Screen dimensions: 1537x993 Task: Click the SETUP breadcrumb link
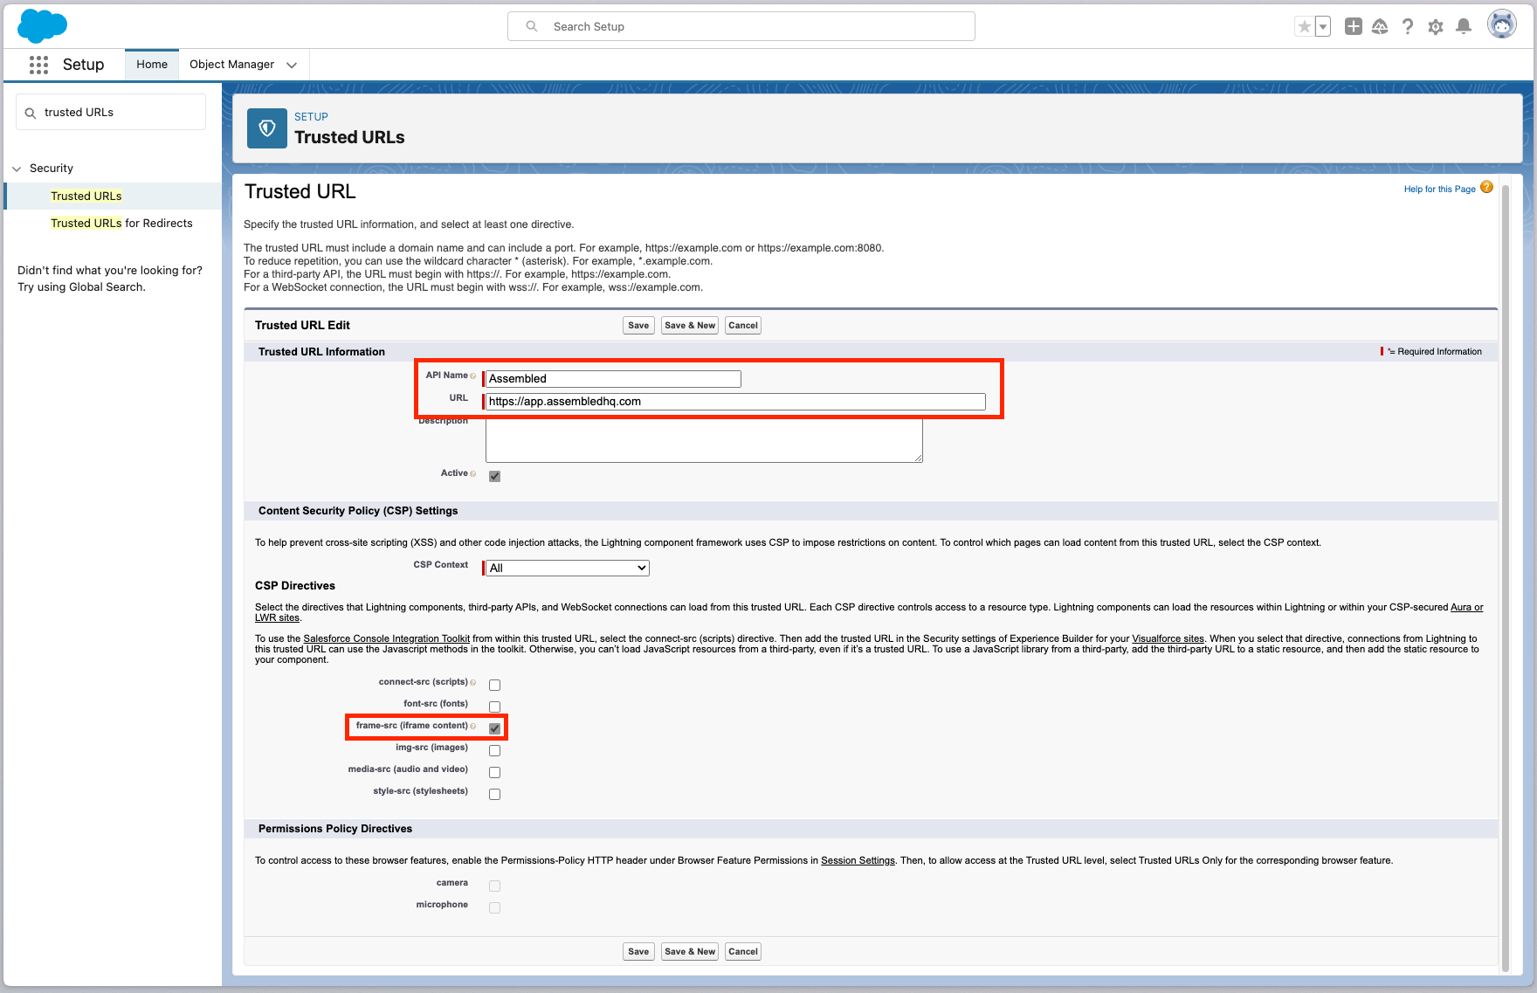311,117
